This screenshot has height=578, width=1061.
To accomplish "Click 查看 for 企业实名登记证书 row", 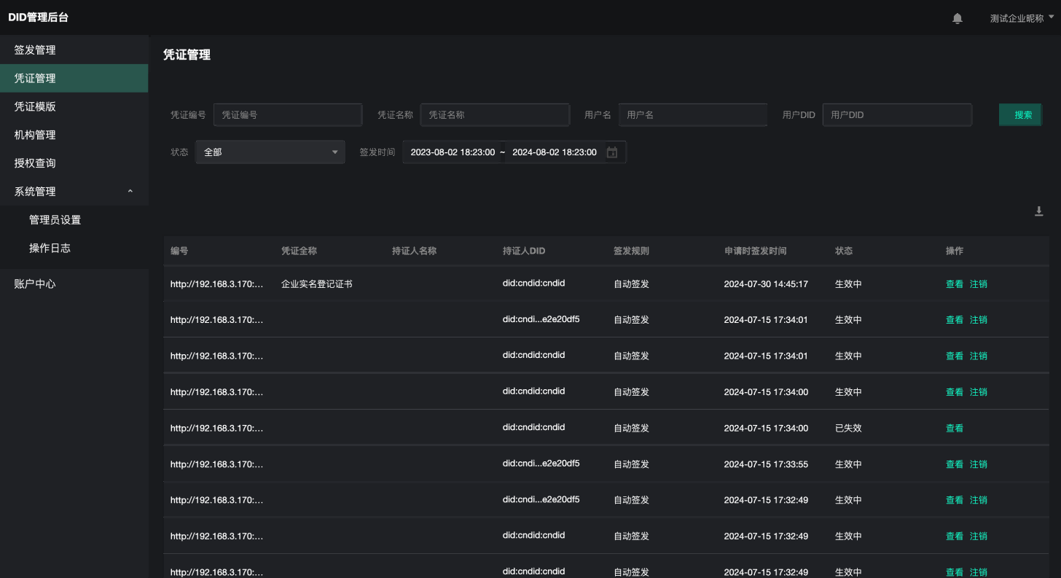I will point(954,284).
